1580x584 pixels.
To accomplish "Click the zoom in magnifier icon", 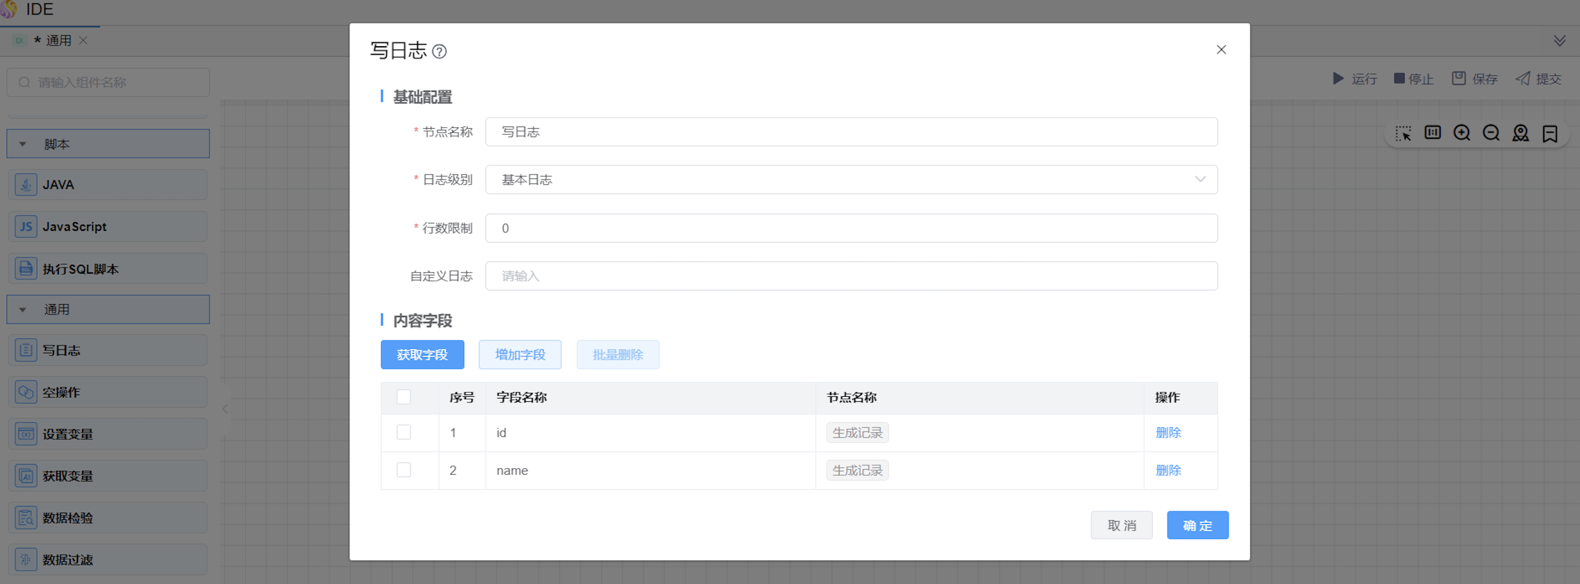I will [x=1462, y=133].
